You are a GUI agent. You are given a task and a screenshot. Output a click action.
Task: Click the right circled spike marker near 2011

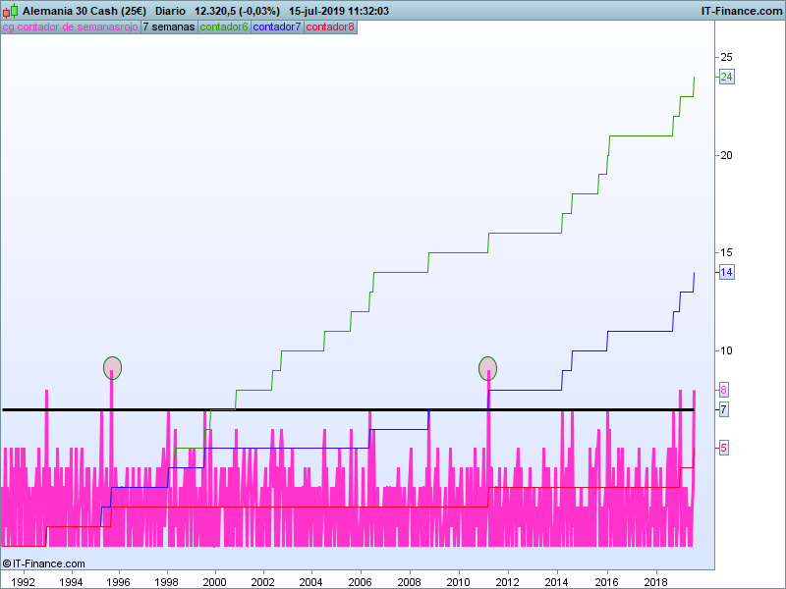tap(488, 368)
